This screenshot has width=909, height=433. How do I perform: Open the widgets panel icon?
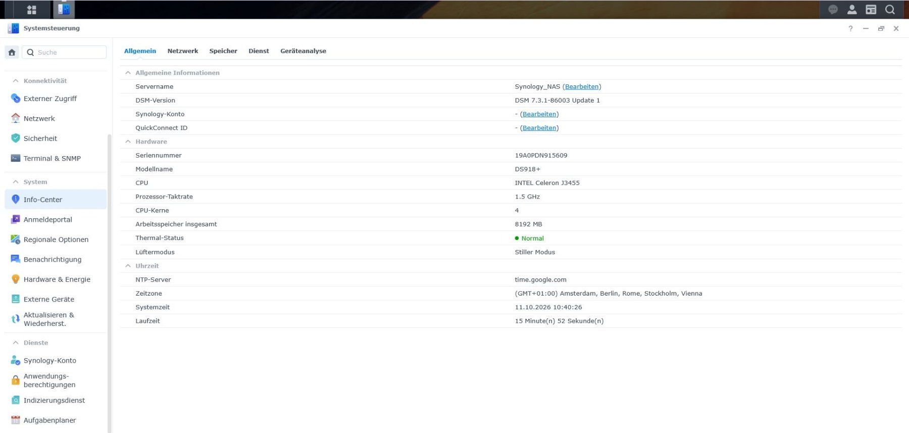tap(871, 10)
